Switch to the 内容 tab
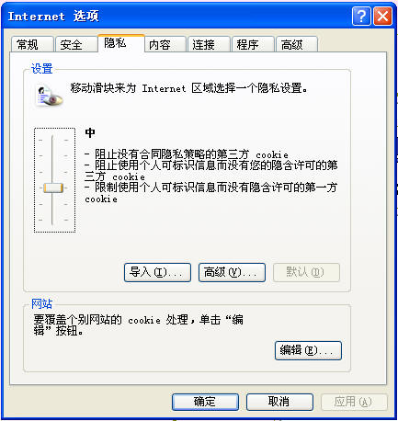Screen dimensions: 398x421 (x=165, y=45)
